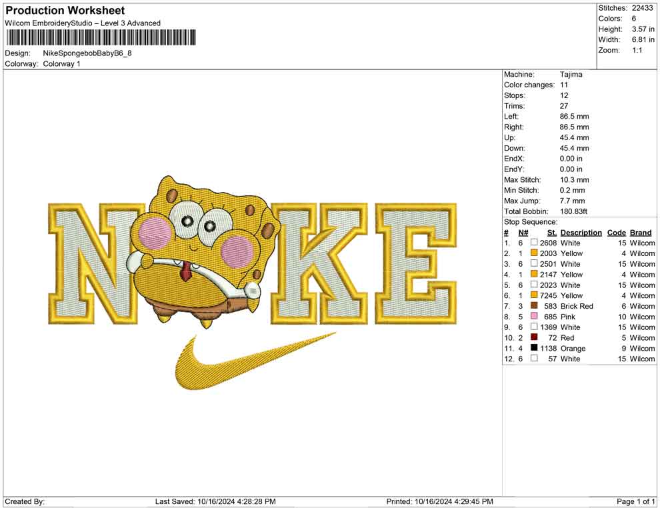Image resolution: width=660 pixels, height=508 pixels.
Task: Click the Brick Red description in row 7
Action: (x=577, y=306)
